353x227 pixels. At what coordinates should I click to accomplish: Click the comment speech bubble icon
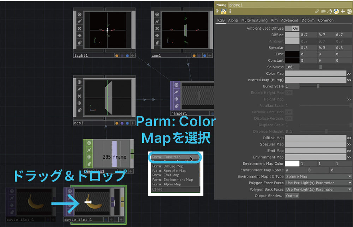(323, 12)
